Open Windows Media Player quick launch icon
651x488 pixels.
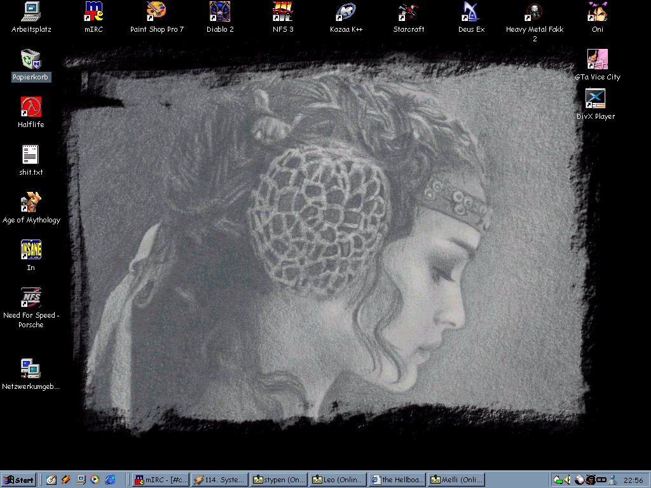[x=95, y=480]
